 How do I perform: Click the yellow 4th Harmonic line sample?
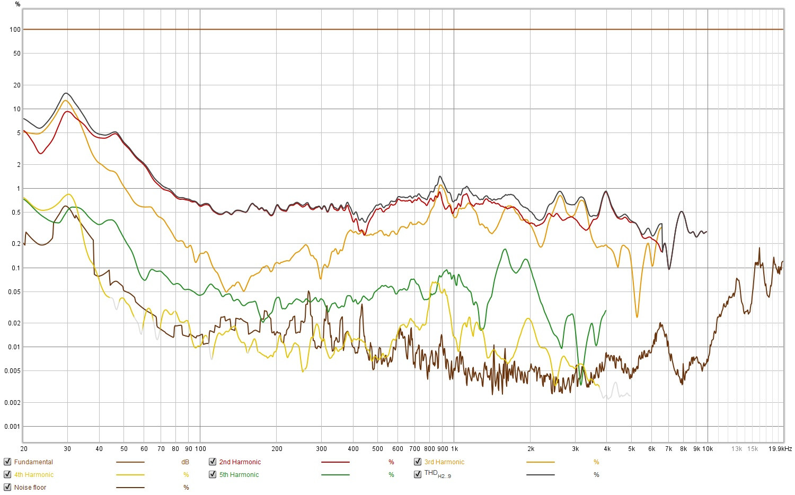[x=130, y=475]
